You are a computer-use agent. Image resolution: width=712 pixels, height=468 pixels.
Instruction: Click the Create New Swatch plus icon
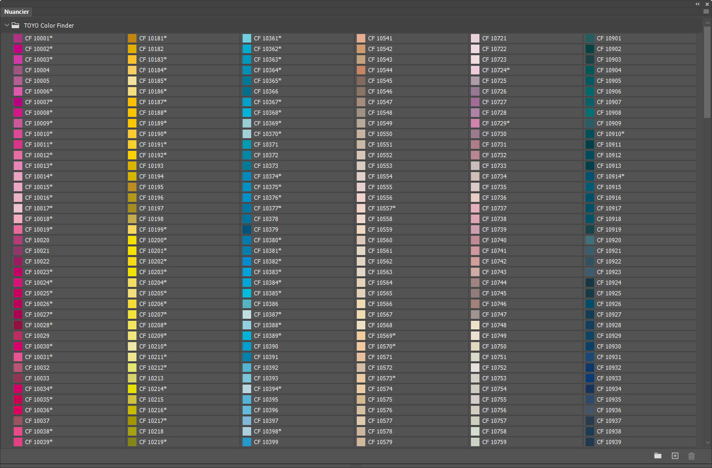tap(675, 456)
